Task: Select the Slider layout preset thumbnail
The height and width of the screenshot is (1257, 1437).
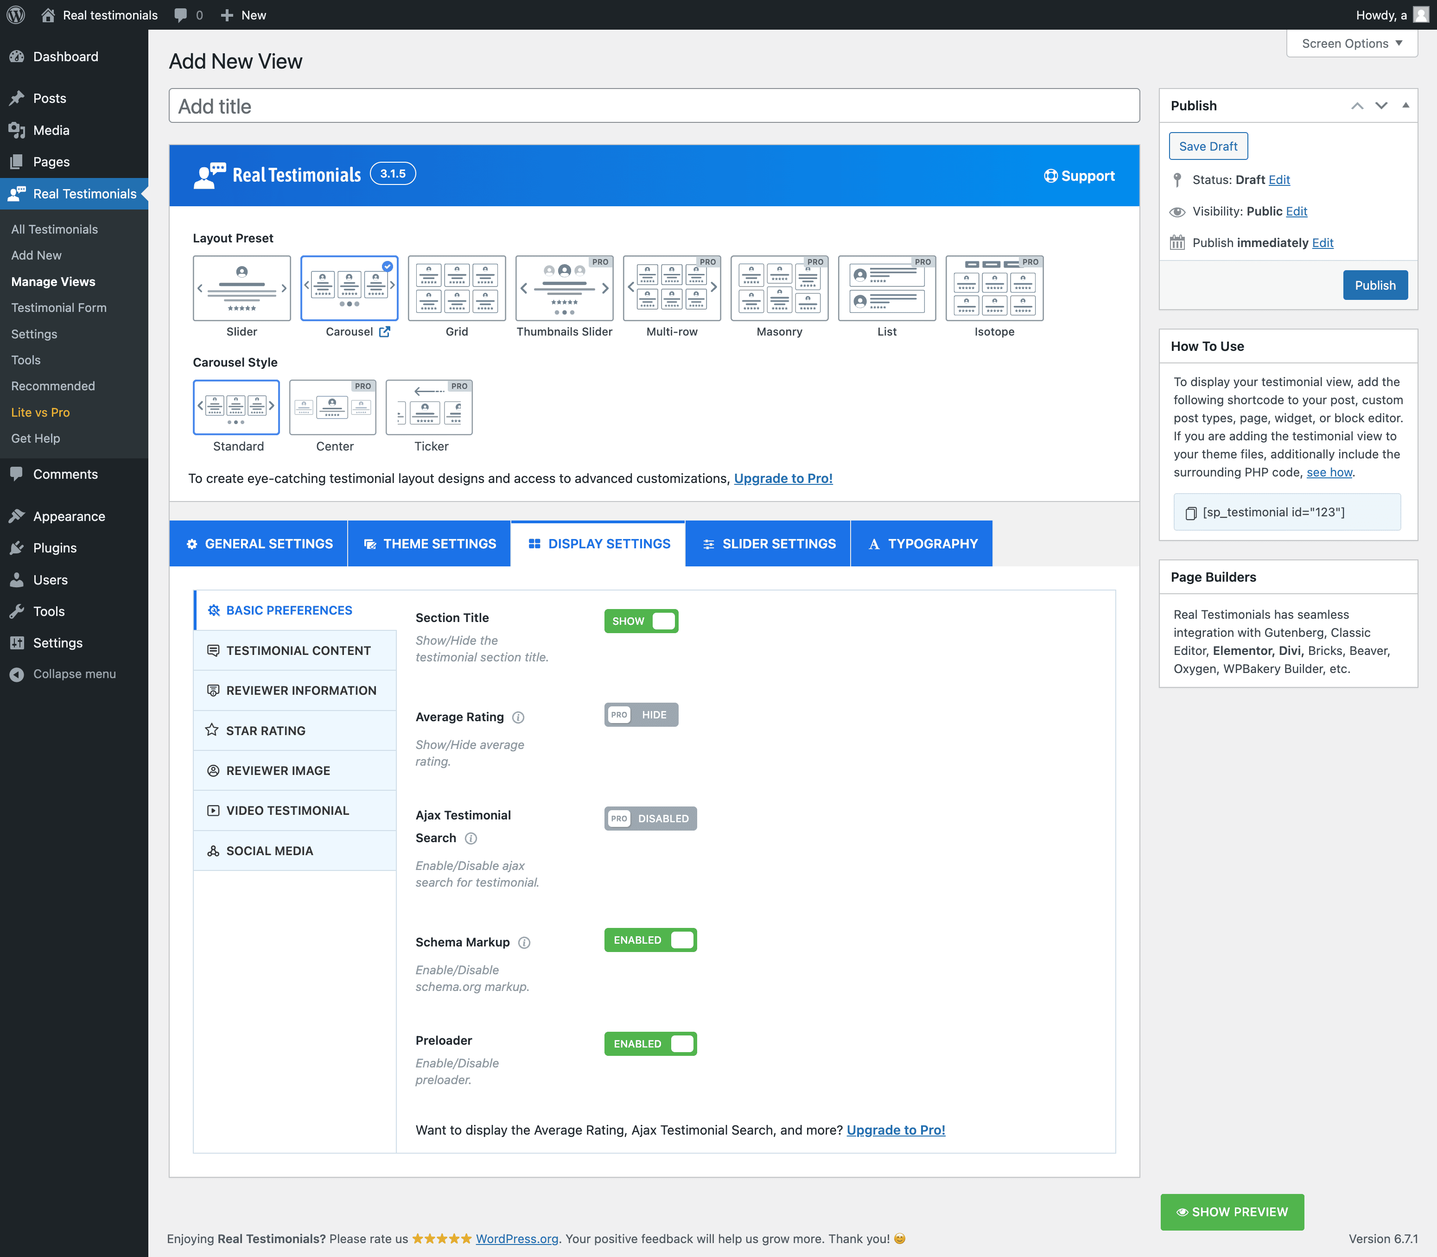Action: point(242,288)
